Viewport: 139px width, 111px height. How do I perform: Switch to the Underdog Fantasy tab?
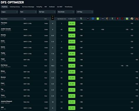(15, 7)
